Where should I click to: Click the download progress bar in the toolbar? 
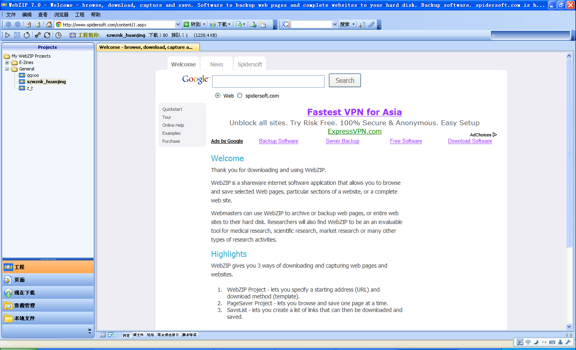tap(530, 35)
